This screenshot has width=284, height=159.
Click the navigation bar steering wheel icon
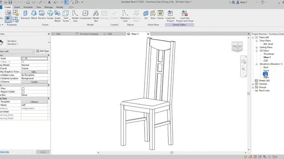pos(244,61)
